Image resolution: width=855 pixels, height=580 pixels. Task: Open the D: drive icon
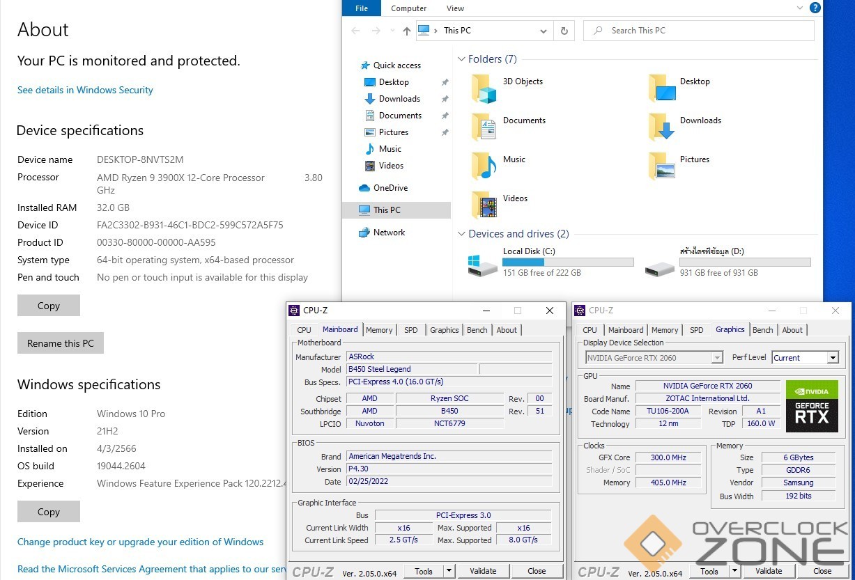pyautogui.click(x=659, y=268)
